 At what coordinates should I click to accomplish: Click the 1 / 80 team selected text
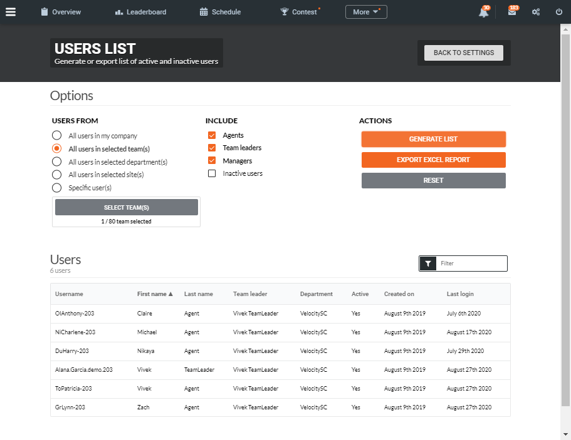tap(126, 222)
